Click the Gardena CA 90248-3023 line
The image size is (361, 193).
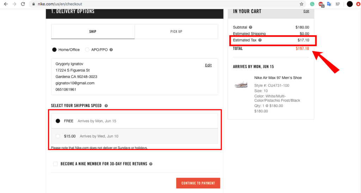(76, 77)
